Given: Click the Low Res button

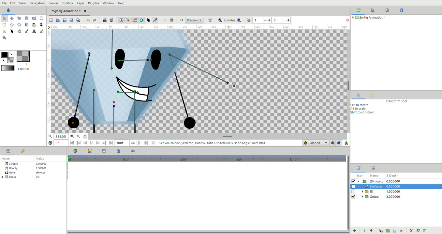Looking at the screenshot, I should [229, 20].
